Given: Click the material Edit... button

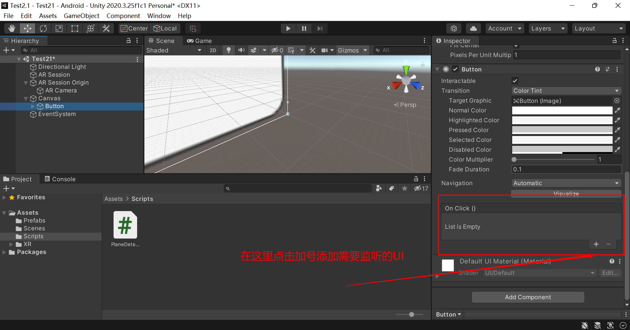Looking at the screenshot, I should [x=610, y=273].
